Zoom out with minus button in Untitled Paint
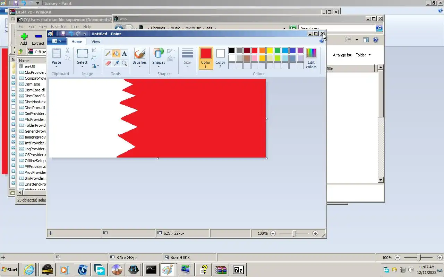The height and width of the screenshot is (277, 444). tap(273, 233)
